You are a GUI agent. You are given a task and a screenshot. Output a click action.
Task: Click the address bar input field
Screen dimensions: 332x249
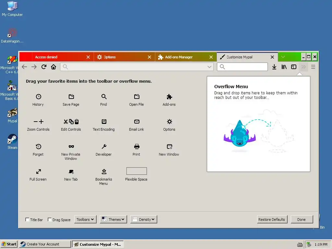click(137, 67)
